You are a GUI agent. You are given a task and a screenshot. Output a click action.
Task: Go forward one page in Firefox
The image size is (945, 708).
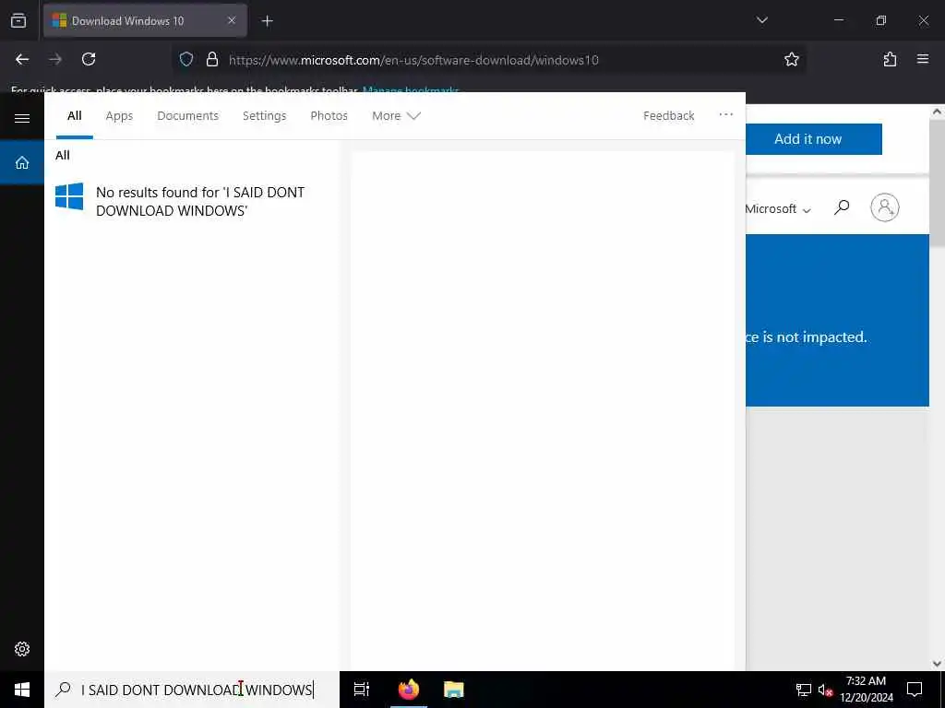point(55,59)
